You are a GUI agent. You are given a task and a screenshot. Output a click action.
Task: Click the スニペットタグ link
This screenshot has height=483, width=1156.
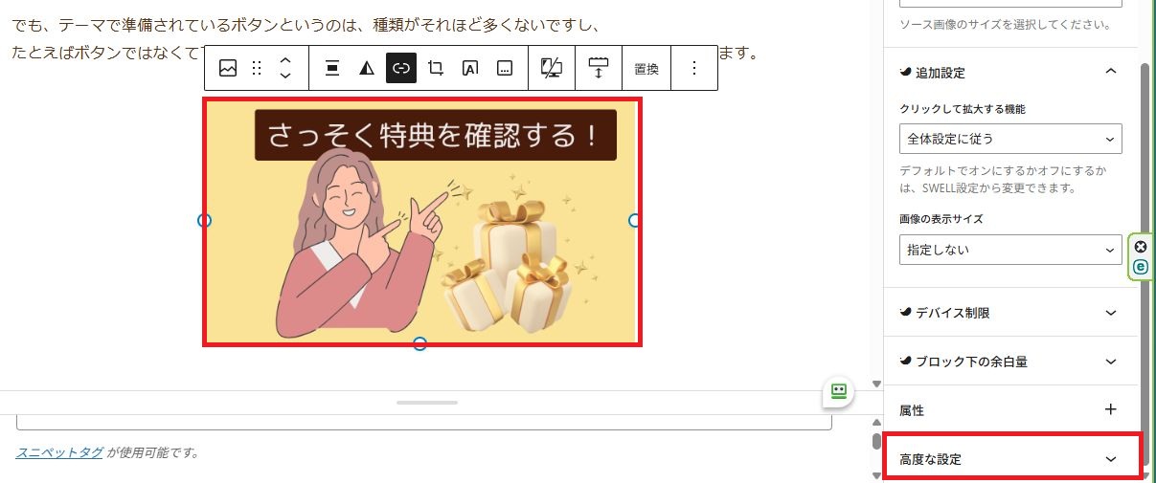pyautogui.click(x=59, y=452)
